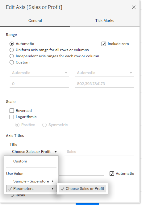Select Choose Sales or Profit parameter item
This screenshot has height=205, width=142.
point(82,189)
